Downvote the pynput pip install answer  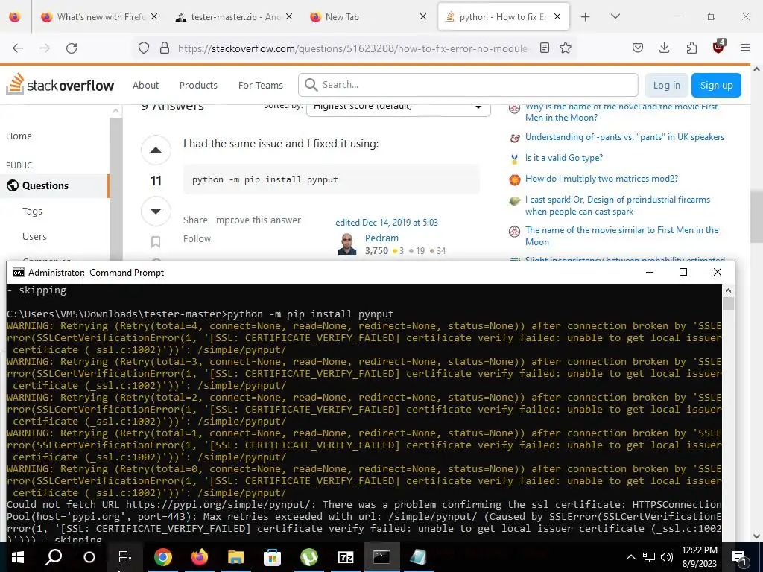click(x=156, y=211)
